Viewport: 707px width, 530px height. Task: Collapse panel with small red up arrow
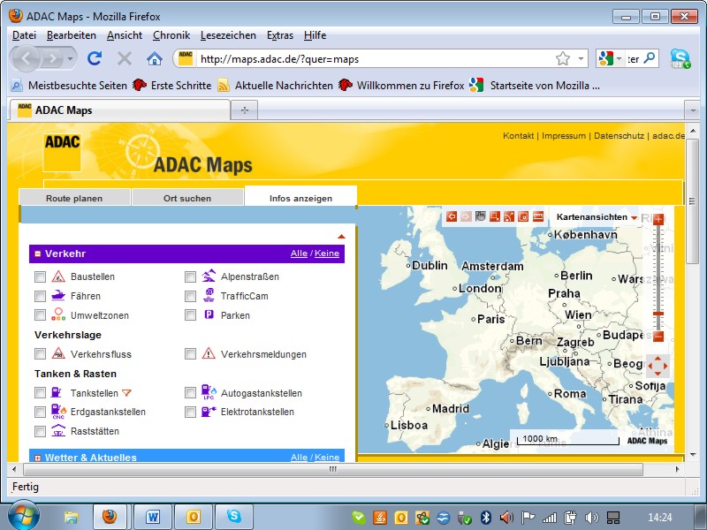click(x=341, y=236)
